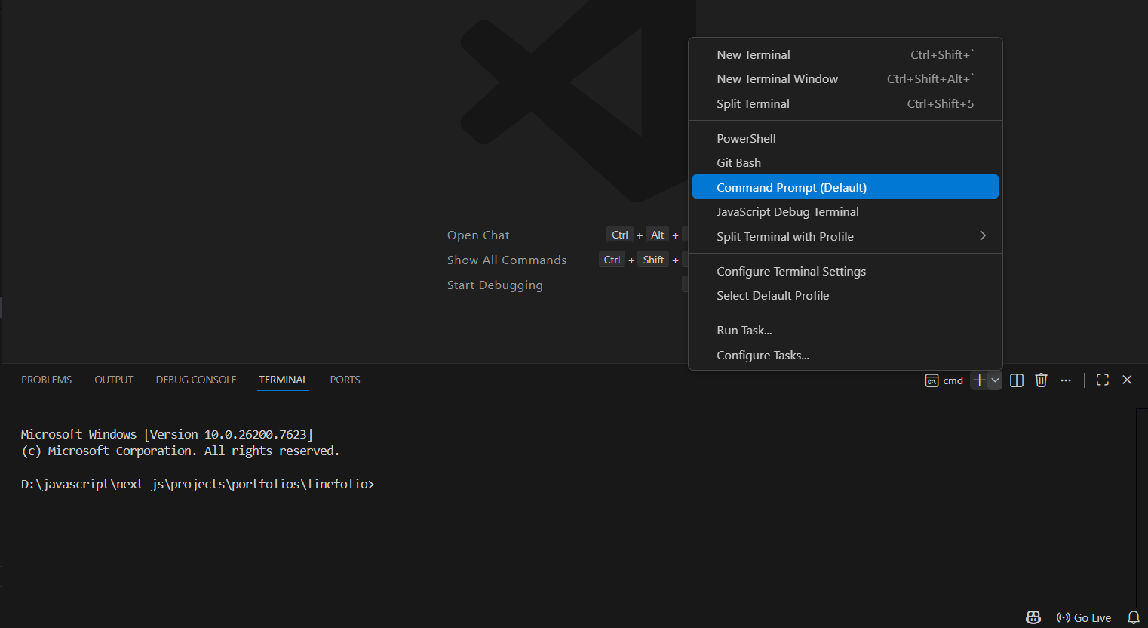The width and height of the screenshot is (1148, 628).
Task: Close the bottom panel
Action: pos(1127,380)
